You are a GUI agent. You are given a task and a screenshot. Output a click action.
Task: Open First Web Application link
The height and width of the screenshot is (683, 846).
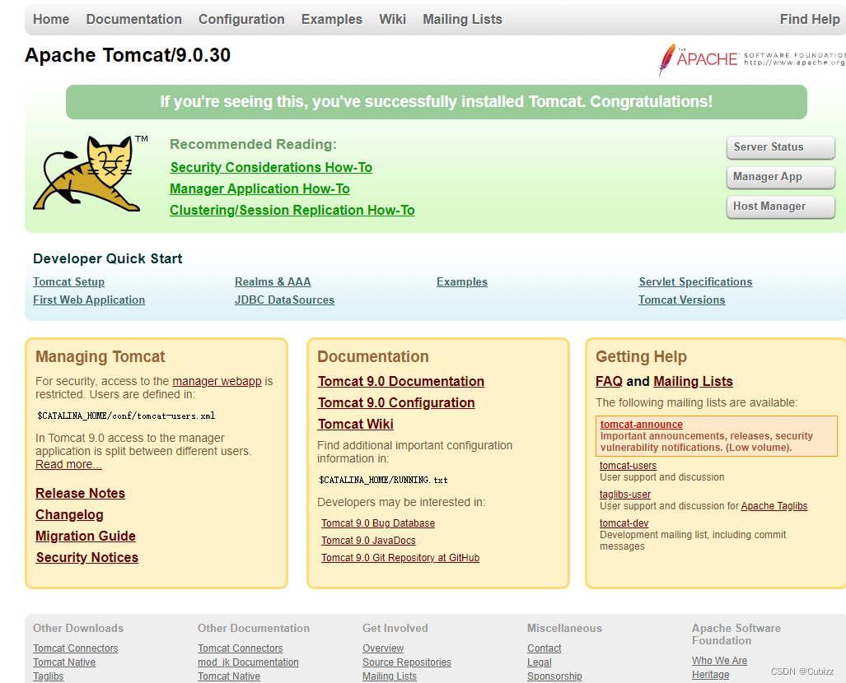pyautogui.click(x=89, y=300)
